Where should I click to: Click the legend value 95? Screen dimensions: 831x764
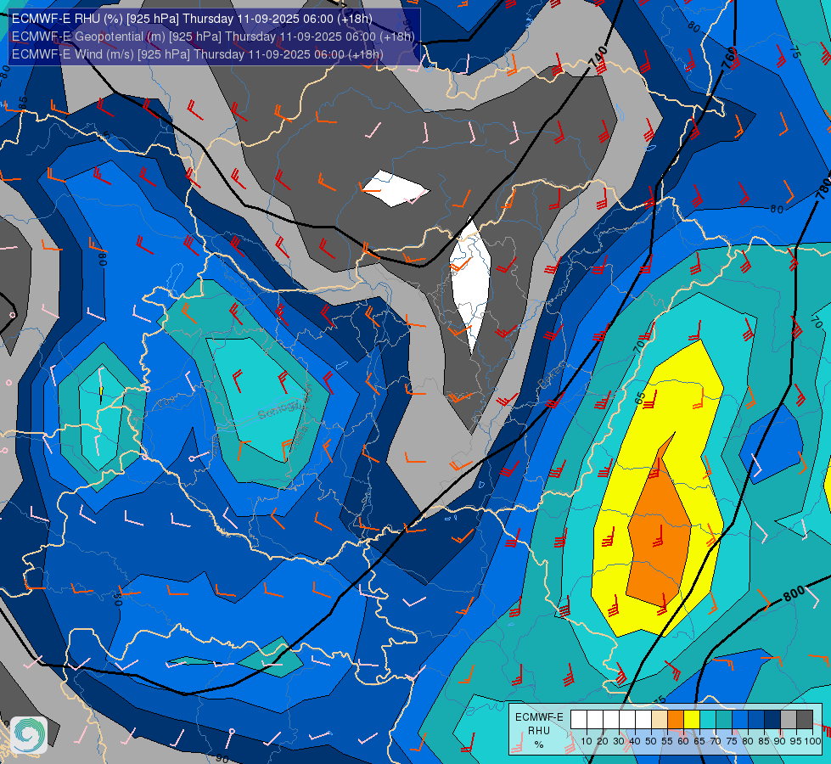click(x=796, y=741)
